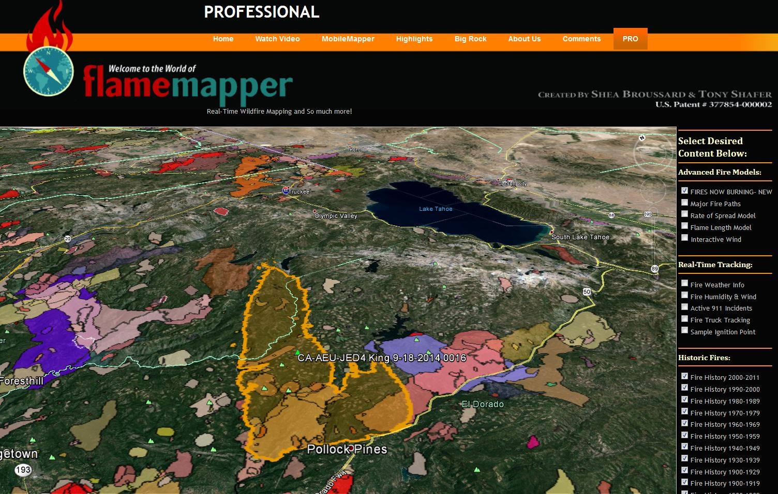Disable Fire History 1980-1989 layer
The height and width of the screenshot is (494, 778).
click(x=684, y=400)
